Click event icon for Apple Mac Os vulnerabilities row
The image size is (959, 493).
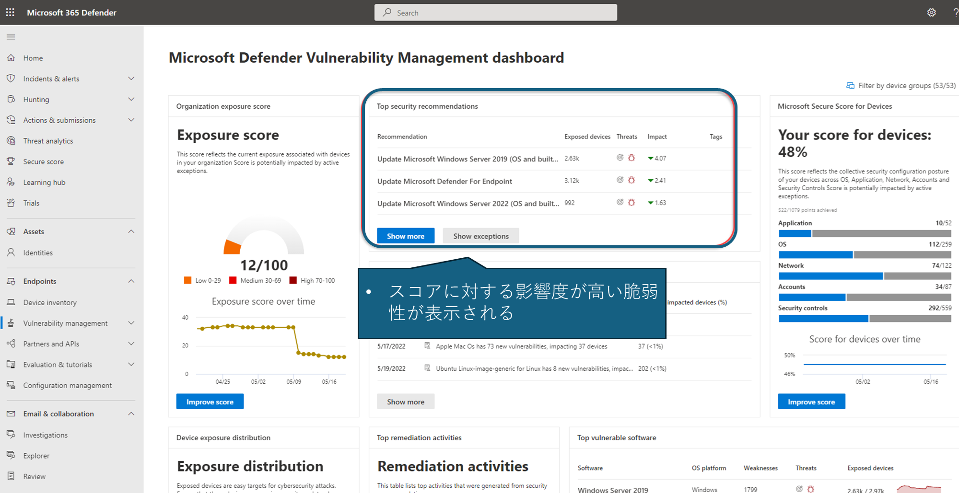click(x=427, y=346)
